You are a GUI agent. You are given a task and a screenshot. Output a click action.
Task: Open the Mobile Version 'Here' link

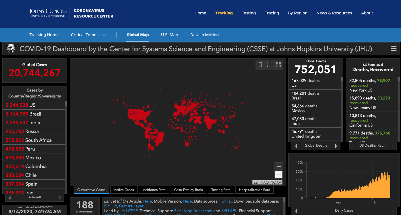(187, 201)
